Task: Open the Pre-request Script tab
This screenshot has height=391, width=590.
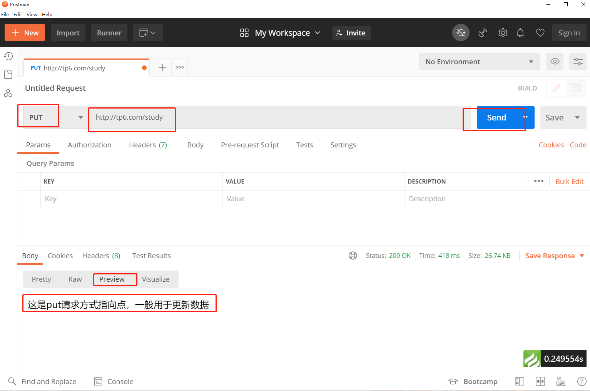Action: [250, 145]
